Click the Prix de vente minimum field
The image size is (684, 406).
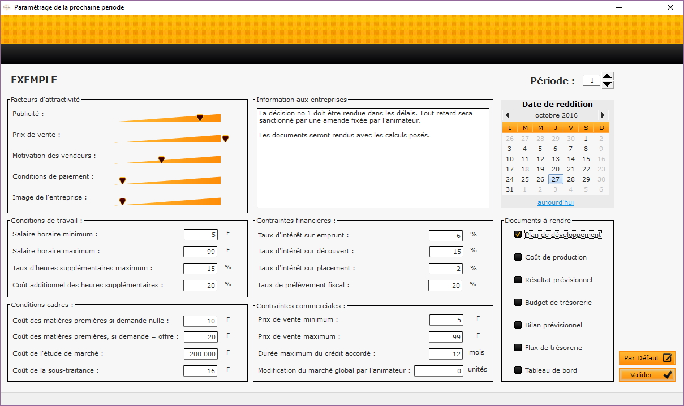(446, 320)
